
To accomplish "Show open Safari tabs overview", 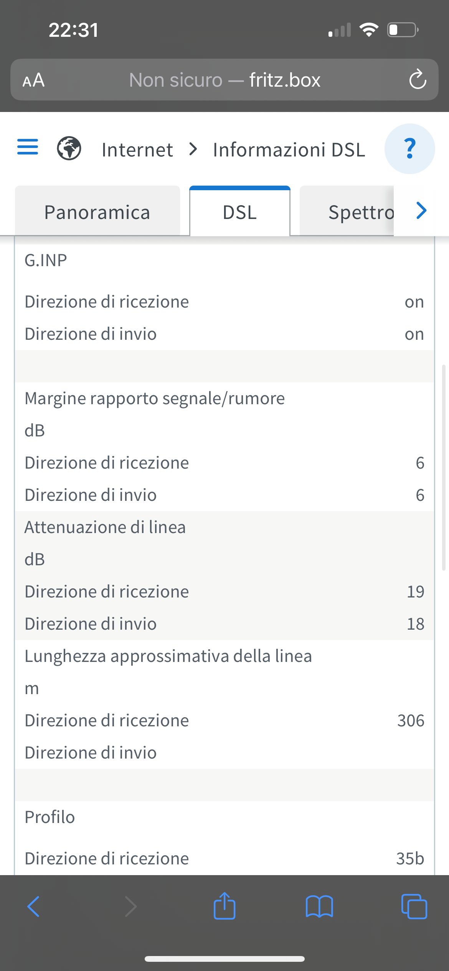I will pyautogui.click(x=414, y=907).
